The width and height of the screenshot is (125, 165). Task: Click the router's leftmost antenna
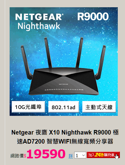26,62
